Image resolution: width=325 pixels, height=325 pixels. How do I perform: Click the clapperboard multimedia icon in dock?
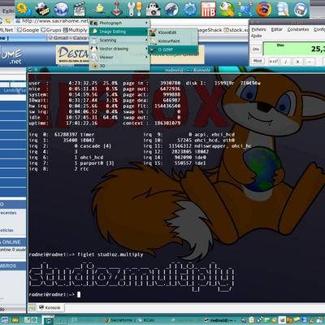[80, 9]
